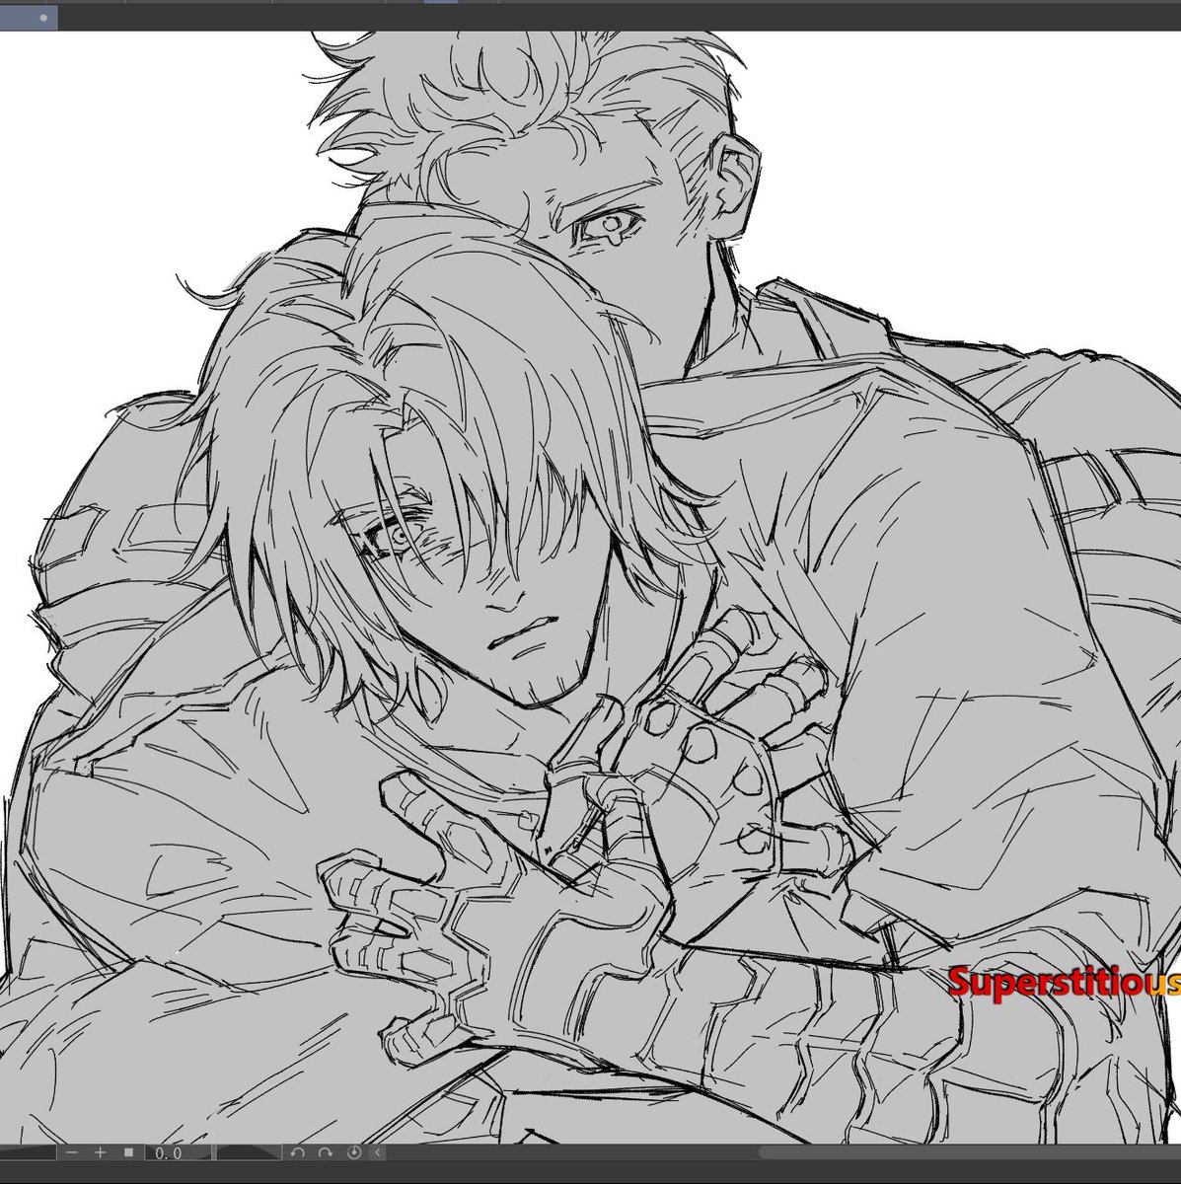Click the fit-to-screen square icon
The height and width of the screenshot is (1184, 1181).
(x=128, y=1152)
